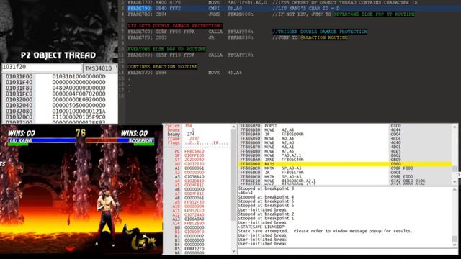This screenshot has height=259, width=461.
Task: Click the console line Stopped at breakpoint 6
Action: (x=266, y=206)
